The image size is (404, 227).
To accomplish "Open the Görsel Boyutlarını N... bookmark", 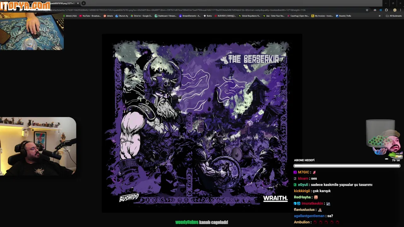I will [x=249, y=16].
